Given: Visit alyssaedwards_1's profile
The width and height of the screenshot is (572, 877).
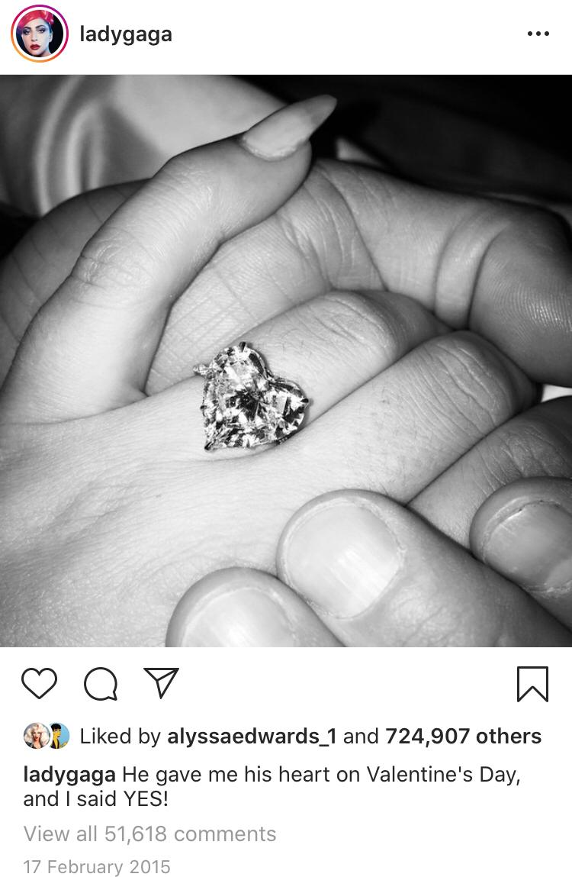Looking at the screenshot, I should tap(252, 736).
